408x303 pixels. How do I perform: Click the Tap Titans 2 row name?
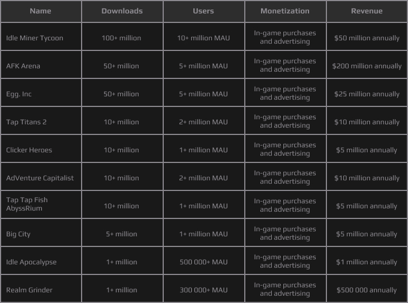point(41,120)
